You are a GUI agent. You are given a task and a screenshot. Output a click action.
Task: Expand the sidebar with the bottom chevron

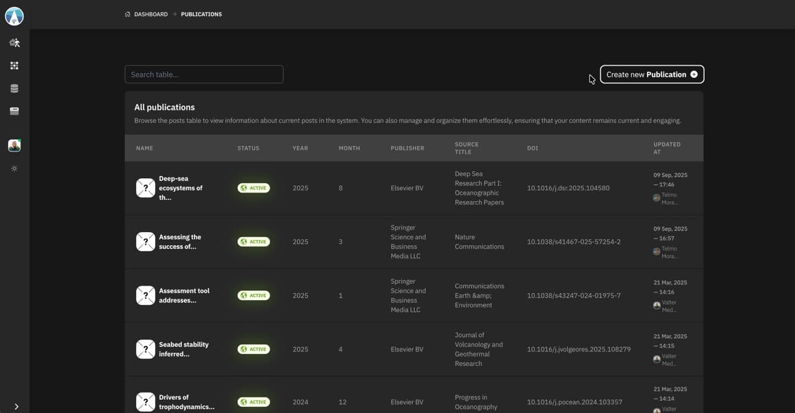(x=16, y=407)
